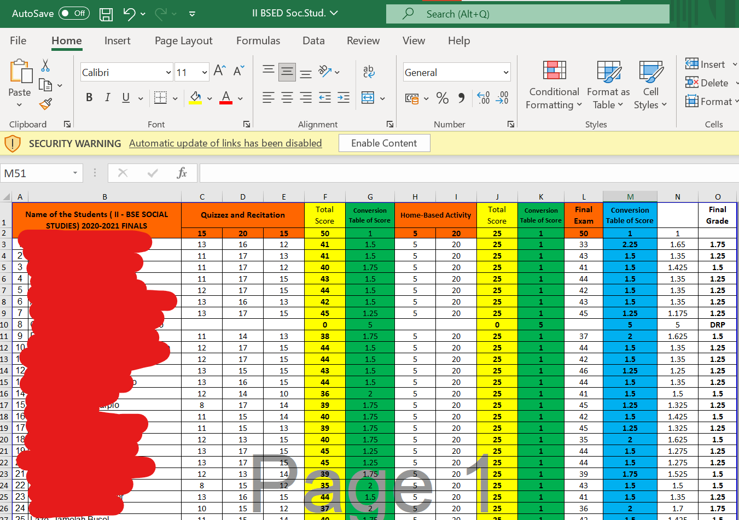Open the Borders dropdown arrow
This screenshot has height=520, width=739.
coord(175,98)
